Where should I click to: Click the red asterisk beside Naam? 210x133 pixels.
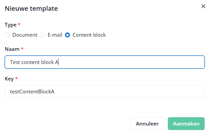(x=22, y=49)
